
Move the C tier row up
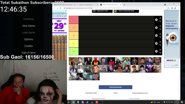tap(160, 42)
